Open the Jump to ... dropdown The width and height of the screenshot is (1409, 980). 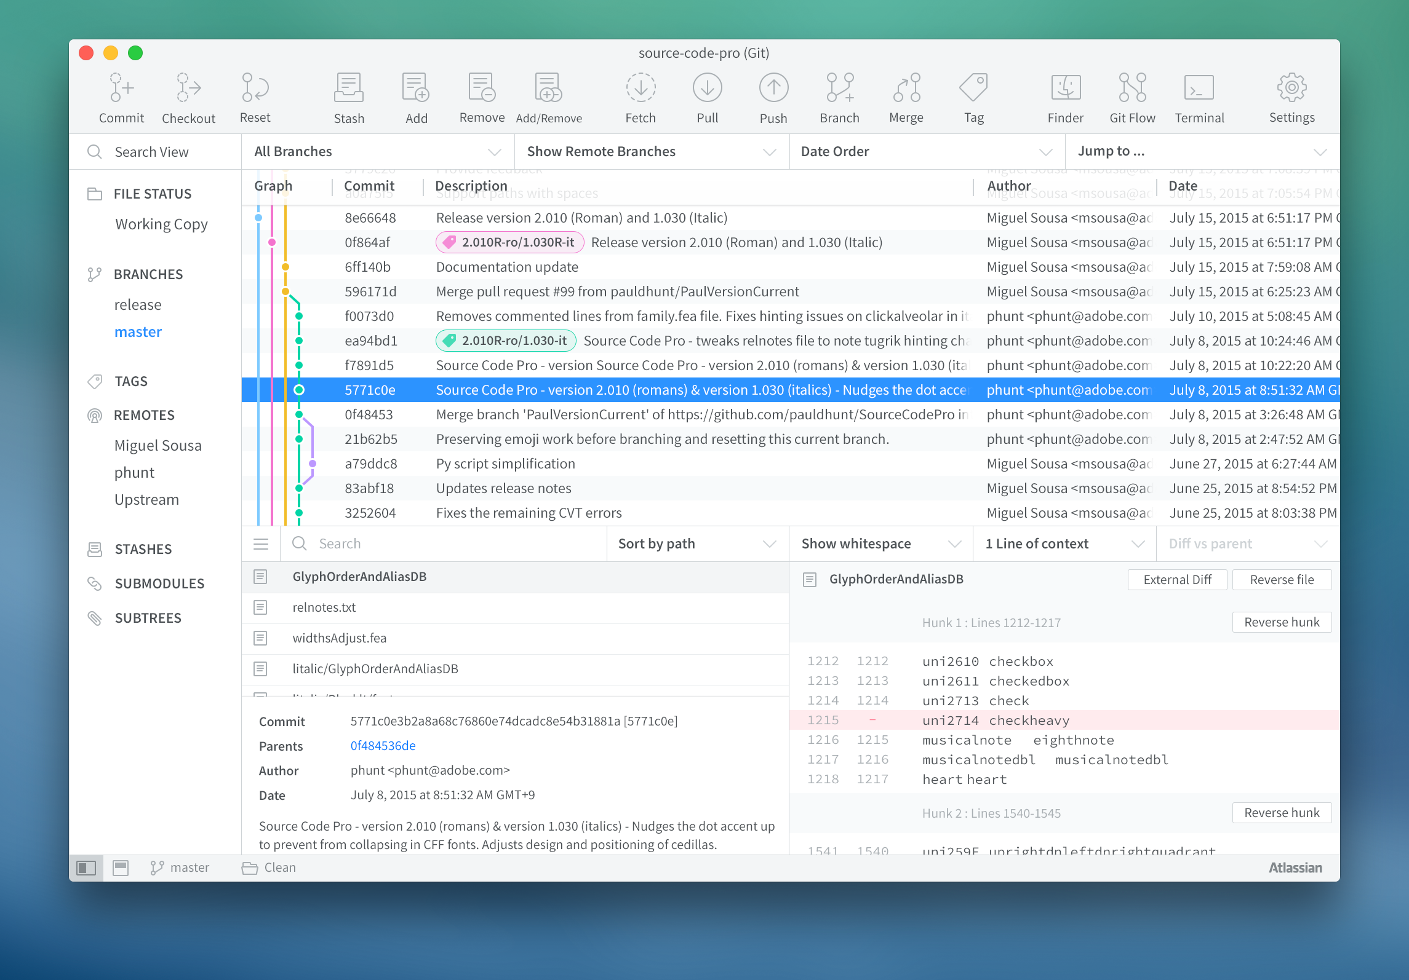(x=1202, y=152)
